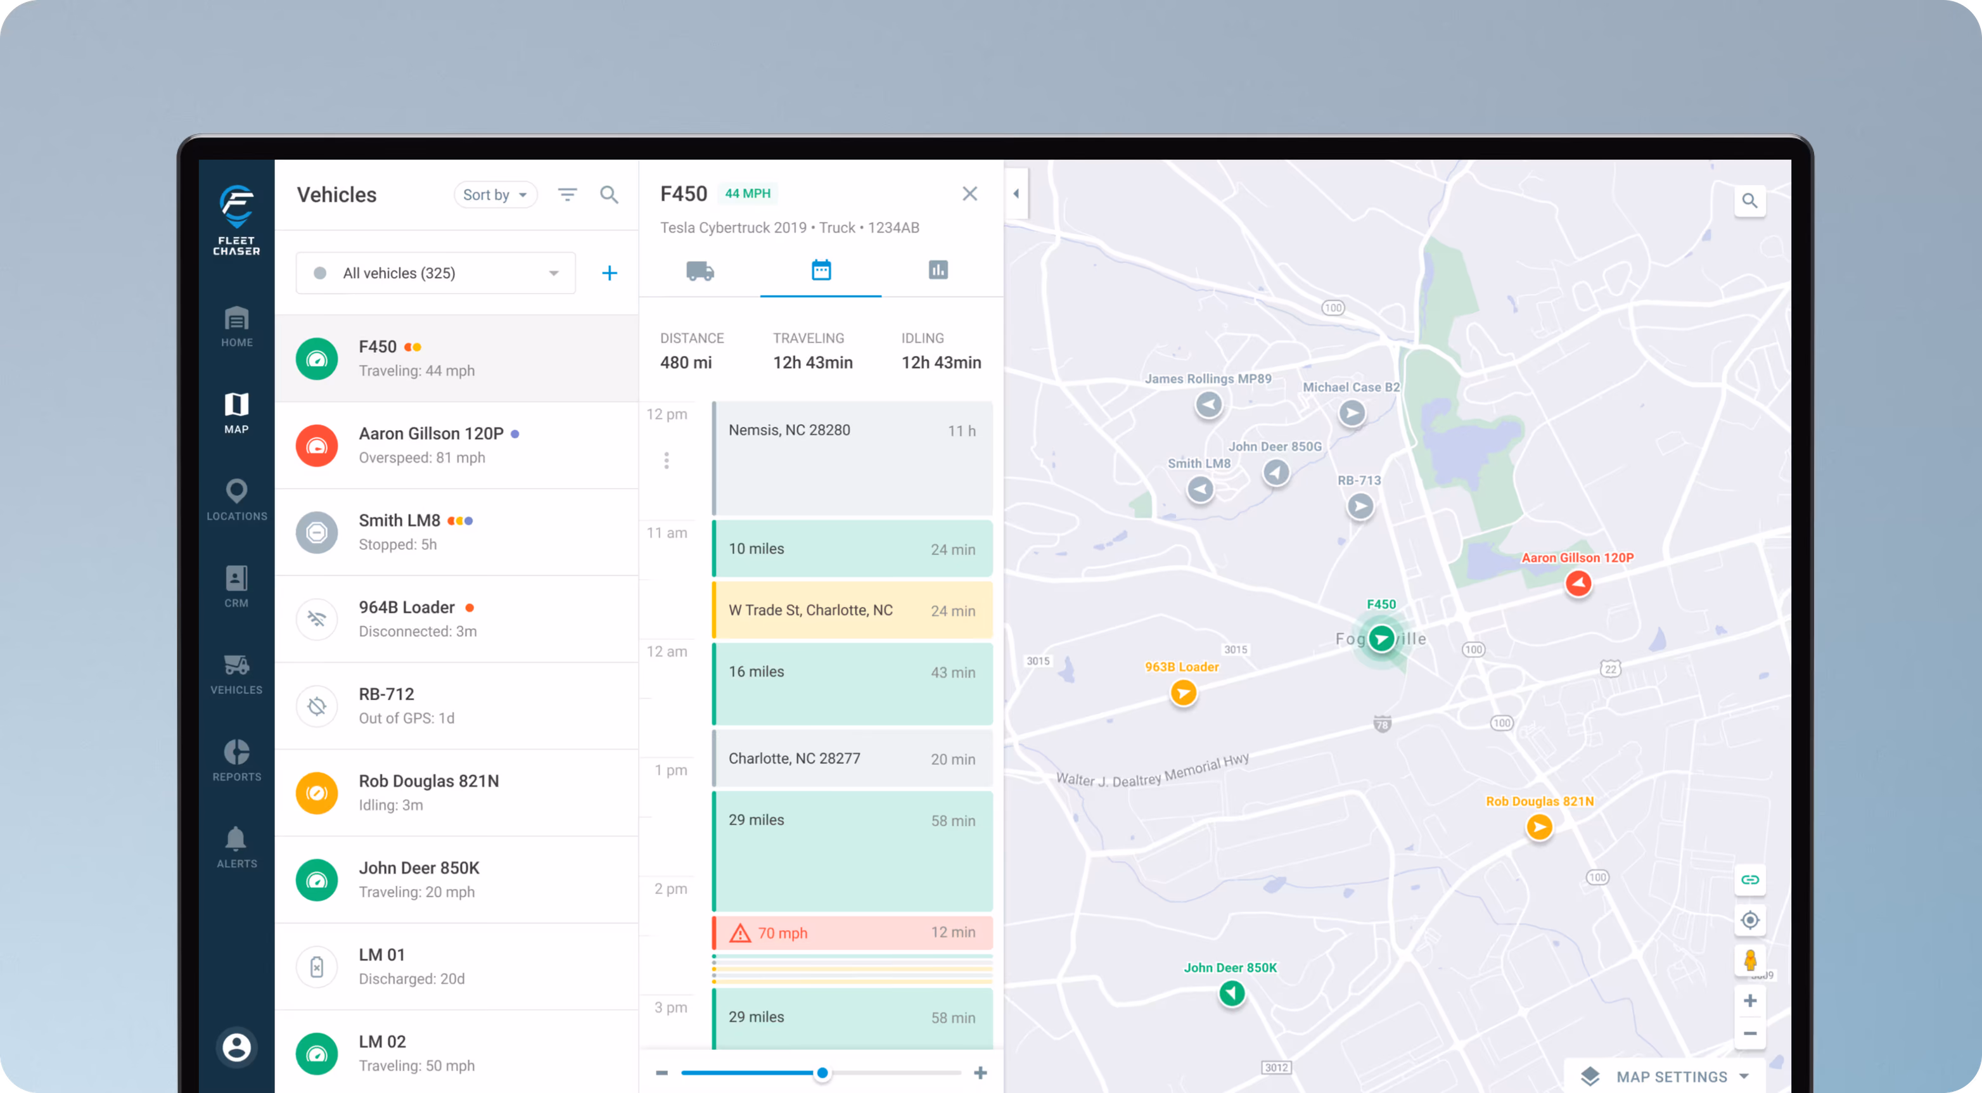Click the Smith LM8 map marker
Viewport: 1982px width, 1093px height.
[1200, 489]
